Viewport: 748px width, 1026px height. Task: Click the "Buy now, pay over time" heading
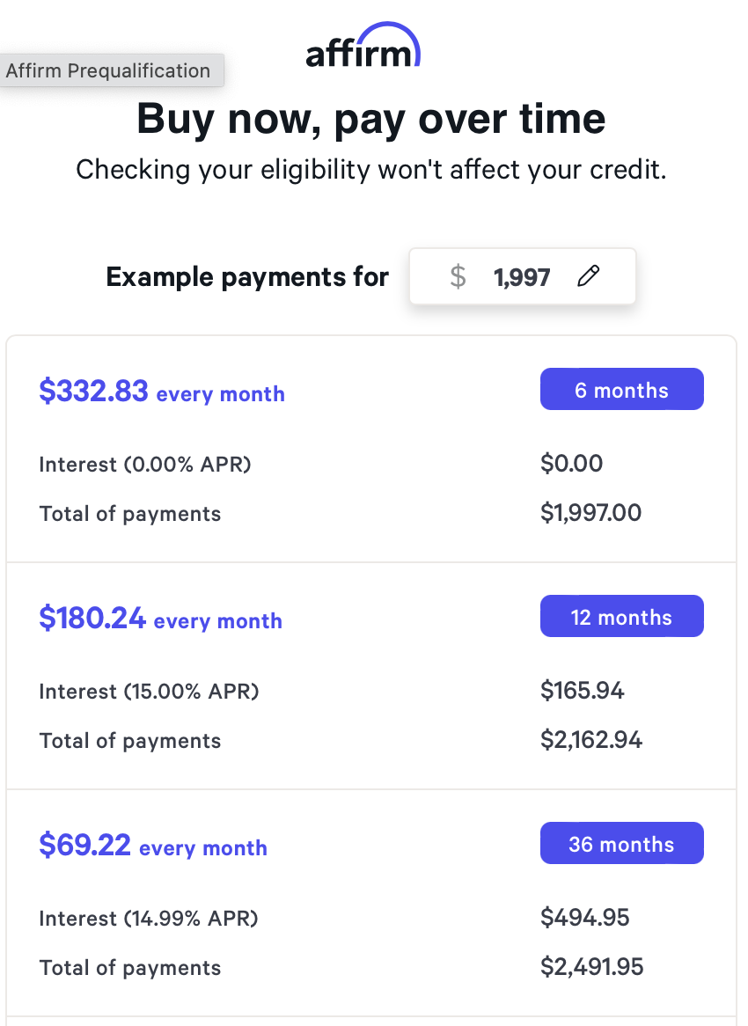click(371, 119)
